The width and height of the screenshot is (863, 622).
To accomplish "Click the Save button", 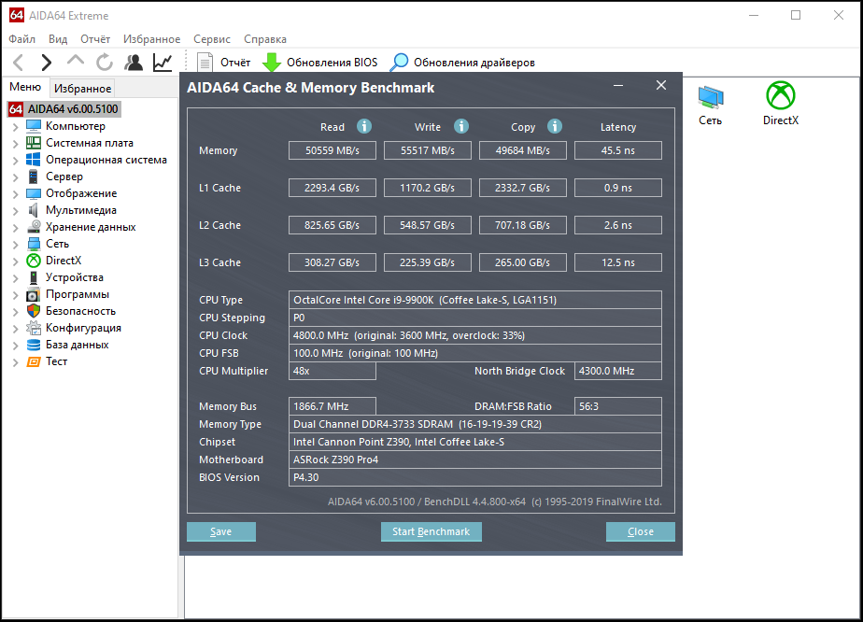I will click(221, 531).
